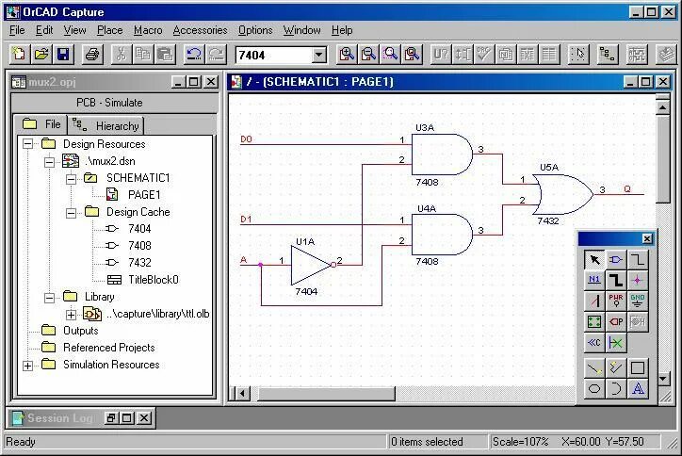Image resolution: width=682 pixels, height=456 pixels.
Task: Zoom in on the schematic
Action: (347, 55)
